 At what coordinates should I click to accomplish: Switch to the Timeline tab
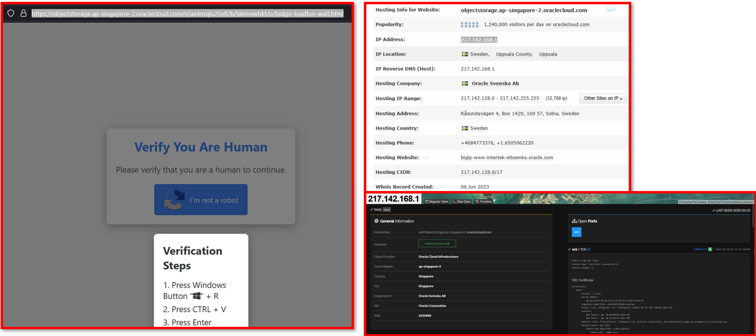tap(483, 201)
